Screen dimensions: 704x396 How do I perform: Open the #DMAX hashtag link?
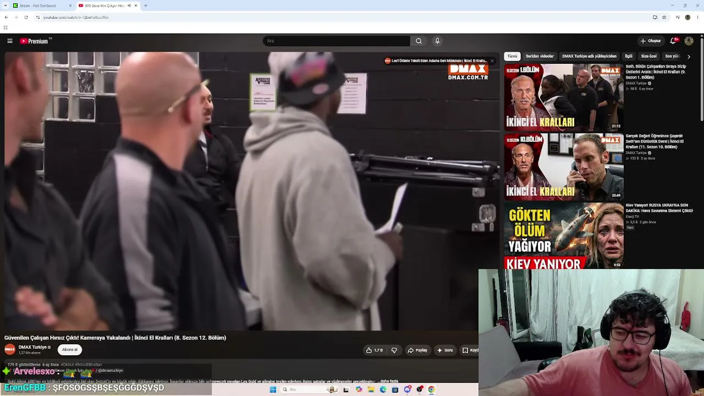pos(67,365)
